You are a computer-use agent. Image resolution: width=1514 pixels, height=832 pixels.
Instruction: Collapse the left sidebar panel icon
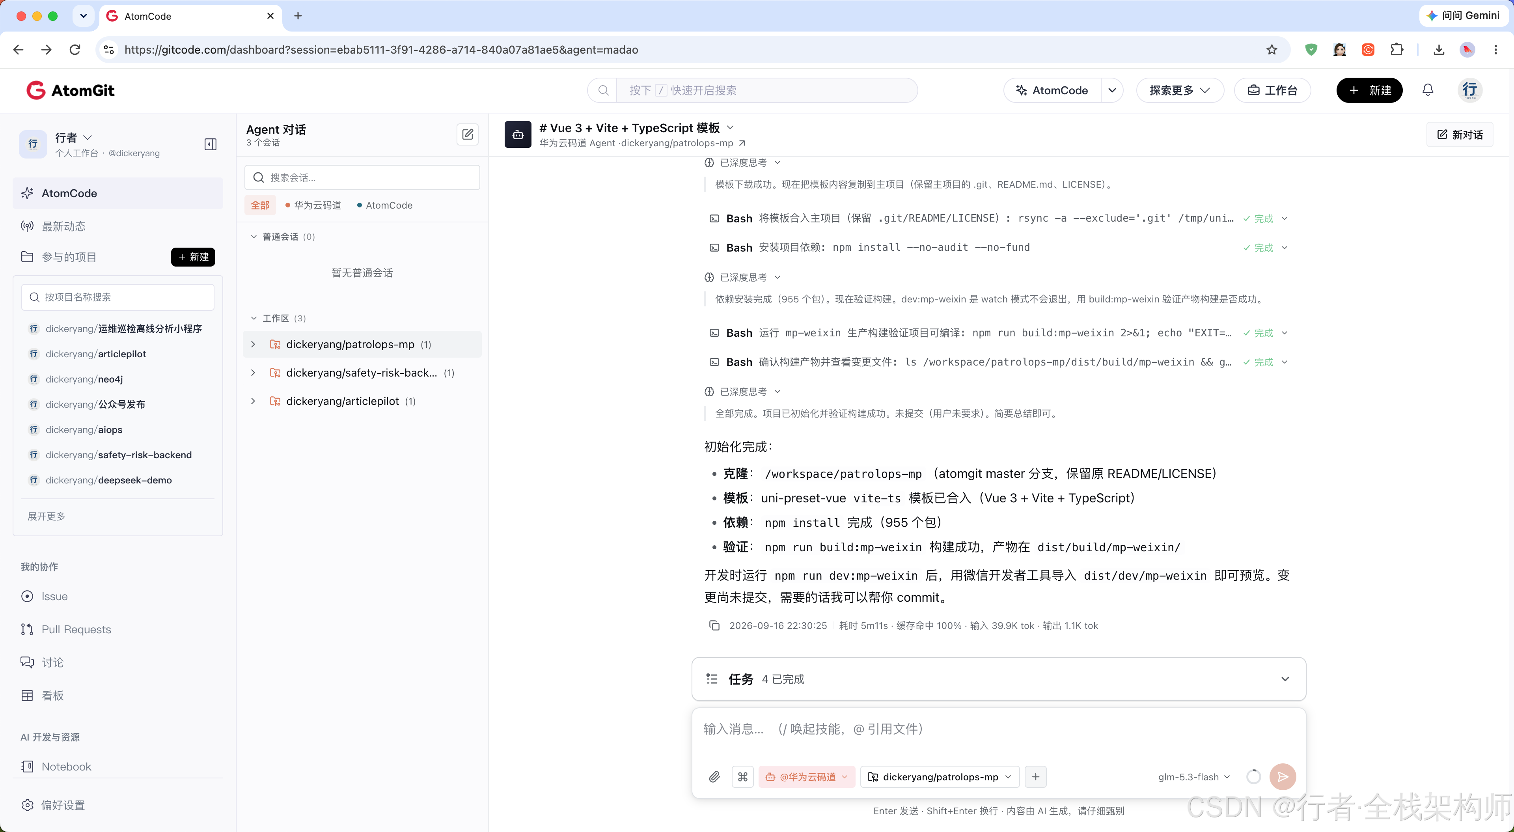pyautogui.click(x=211, y=144)
